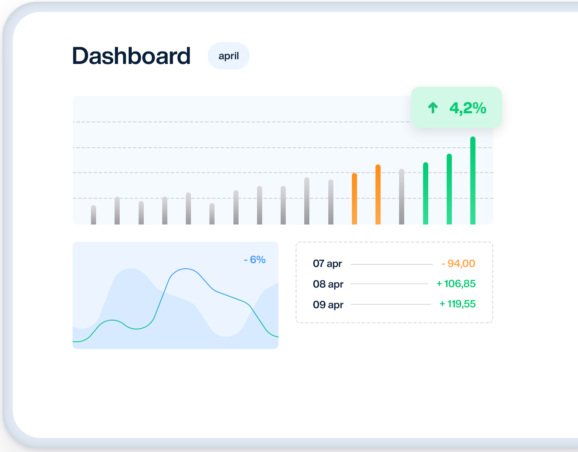Click the green + 106,85 amount
Viewport: 578px width, 452px height.
click(x=456, y=284)
